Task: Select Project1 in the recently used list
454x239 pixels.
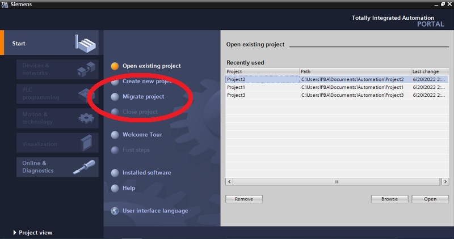Action: coord(262,87)
